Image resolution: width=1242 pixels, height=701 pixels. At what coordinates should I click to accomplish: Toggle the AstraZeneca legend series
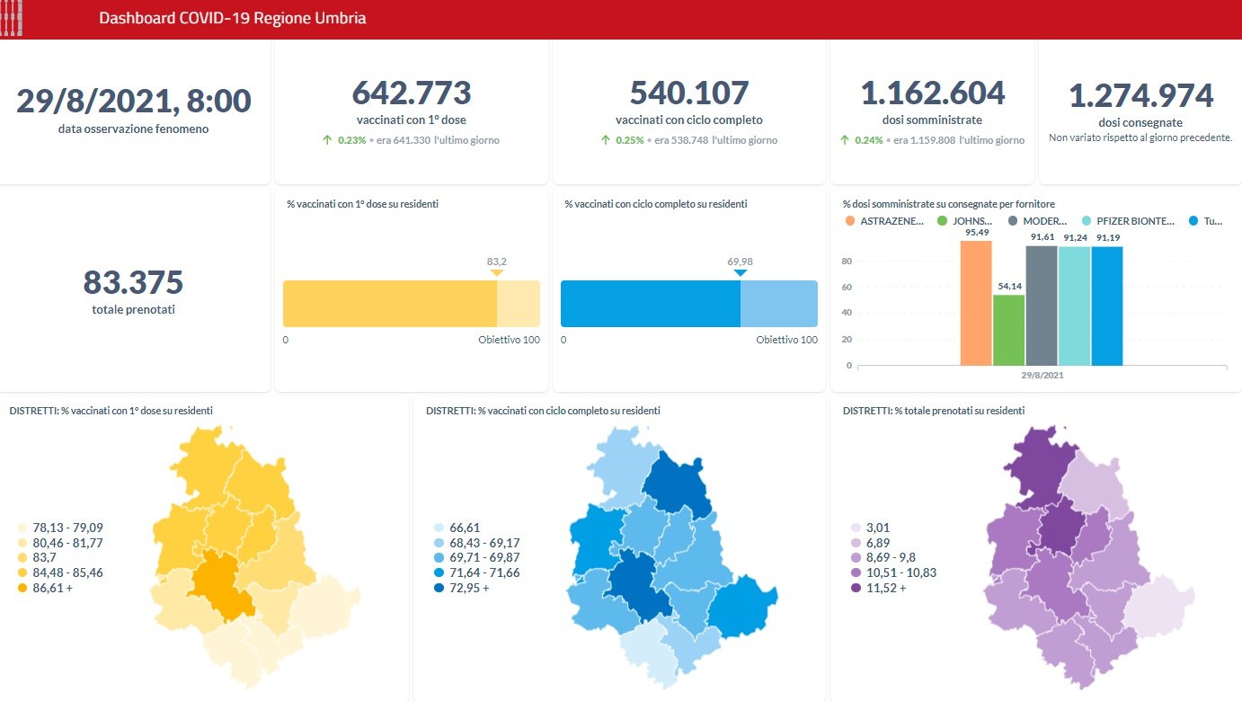coord(851,221)
